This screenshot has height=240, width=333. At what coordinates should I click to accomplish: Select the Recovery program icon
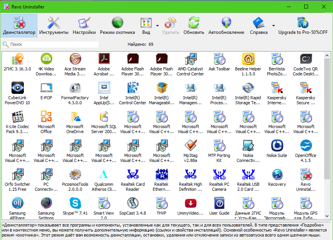click(277, 174)
